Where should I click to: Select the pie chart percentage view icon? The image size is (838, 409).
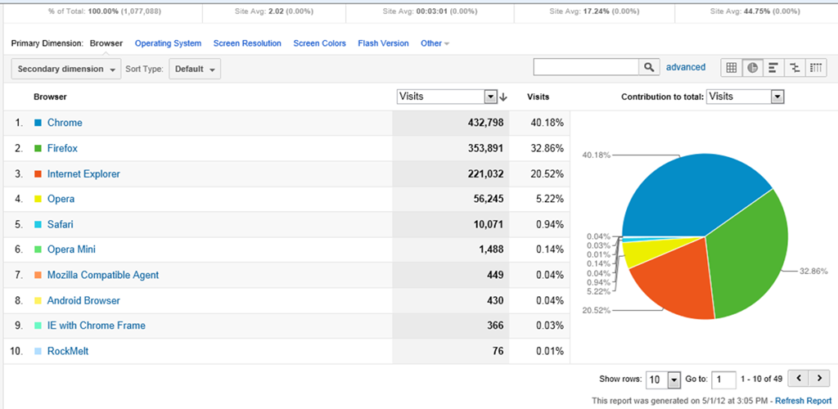click(x=752, y=68)
